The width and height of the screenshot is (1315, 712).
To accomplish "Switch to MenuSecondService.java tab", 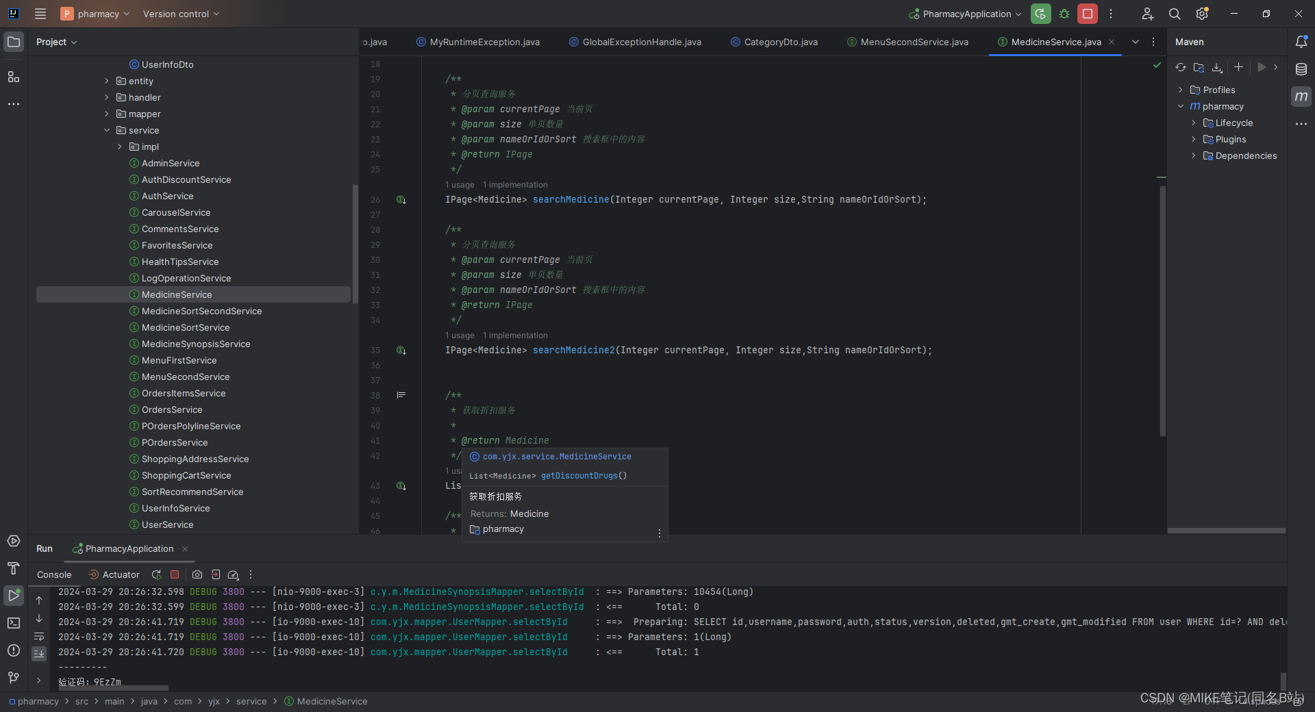I will pos(907,42).
